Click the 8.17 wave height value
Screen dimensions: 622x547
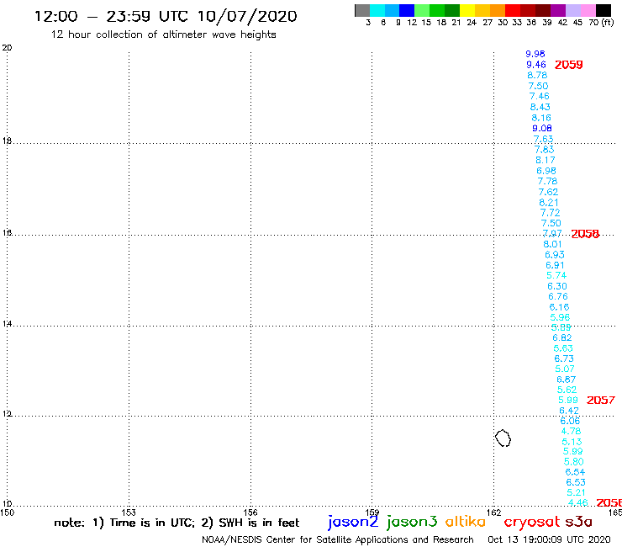[x=545, y=160]
